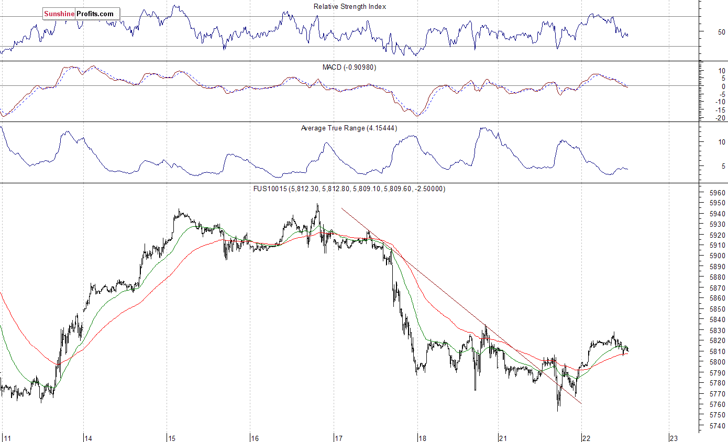Select the 5810 price level label
Screen dimensions: 728x442
pos(718,351)
